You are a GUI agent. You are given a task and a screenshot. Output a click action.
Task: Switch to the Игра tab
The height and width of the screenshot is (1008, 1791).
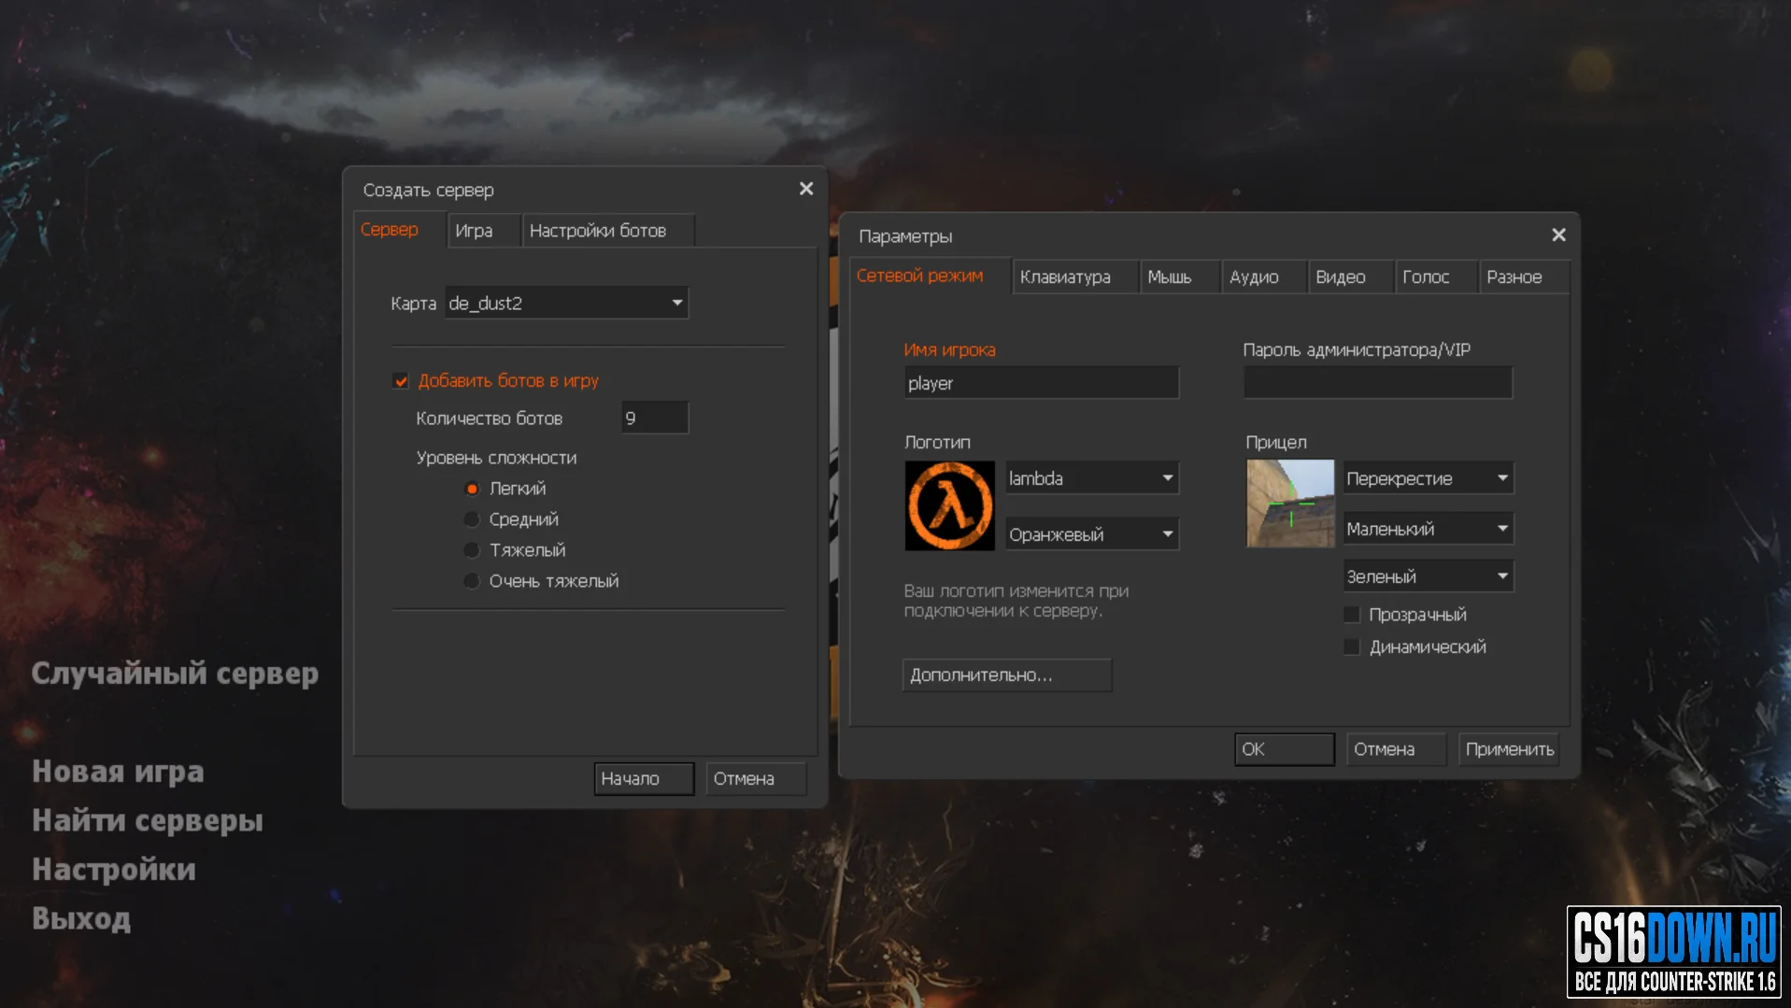click(484, 231)
